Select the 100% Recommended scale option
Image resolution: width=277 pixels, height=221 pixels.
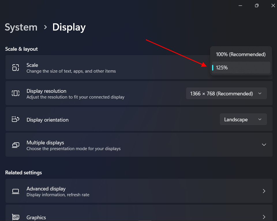241,54
